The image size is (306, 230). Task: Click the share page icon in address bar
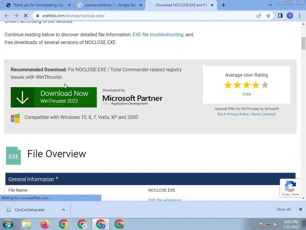[259, 16]
